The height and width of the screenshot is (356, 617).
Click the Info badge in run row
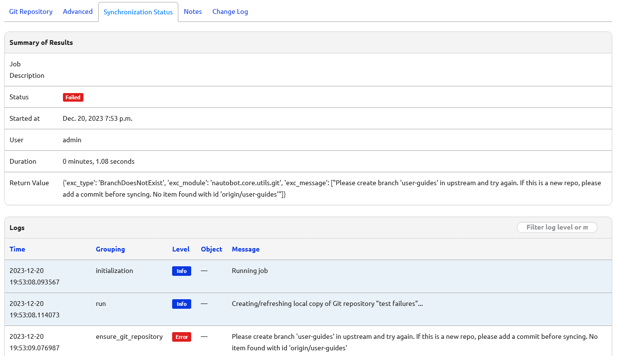pos(181,304)
